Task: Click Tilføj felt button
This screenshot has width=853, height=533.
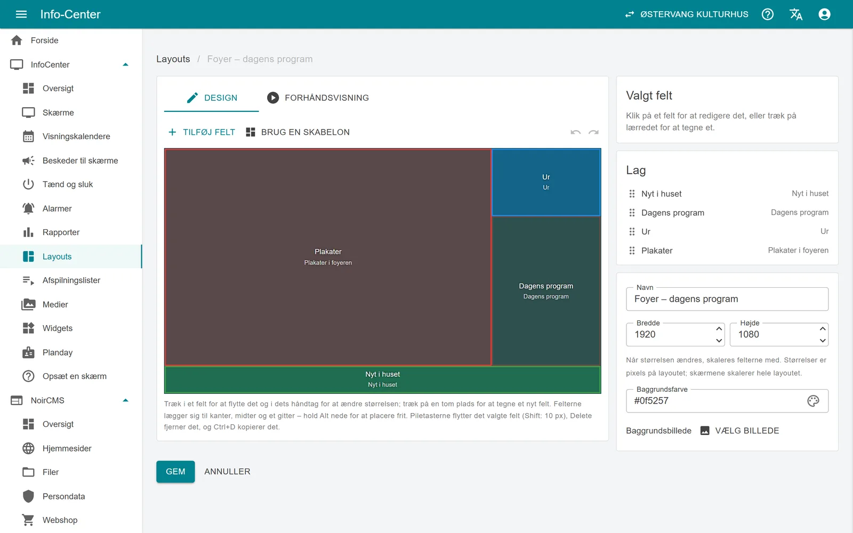Action: (x=202, y=132)
